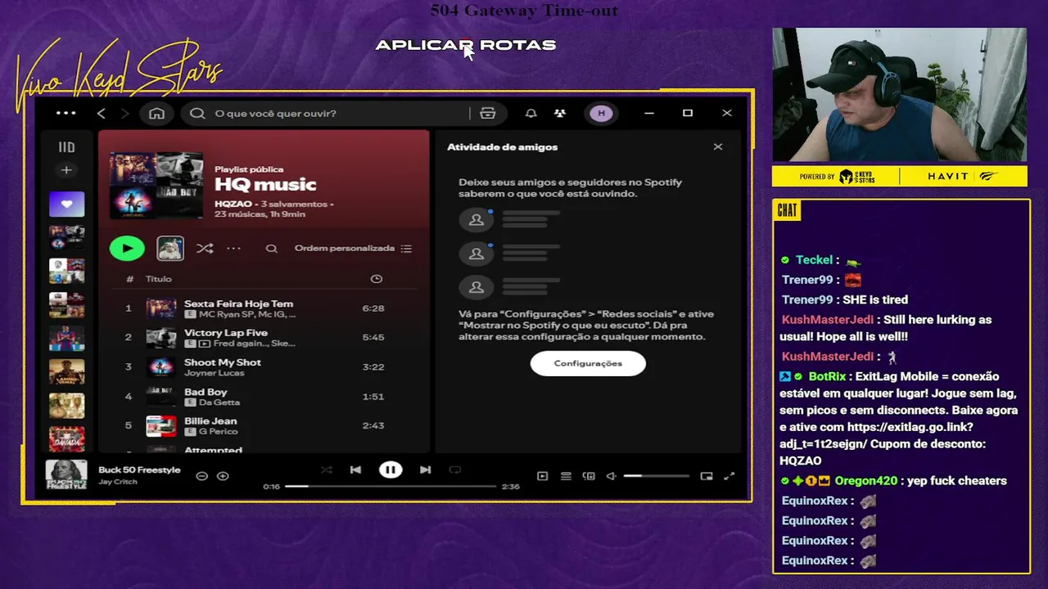Image resolution: width=1048 pixels, height=589 pixels.
Task: Create a playlist with the plus icon
Action: (66, 170)
